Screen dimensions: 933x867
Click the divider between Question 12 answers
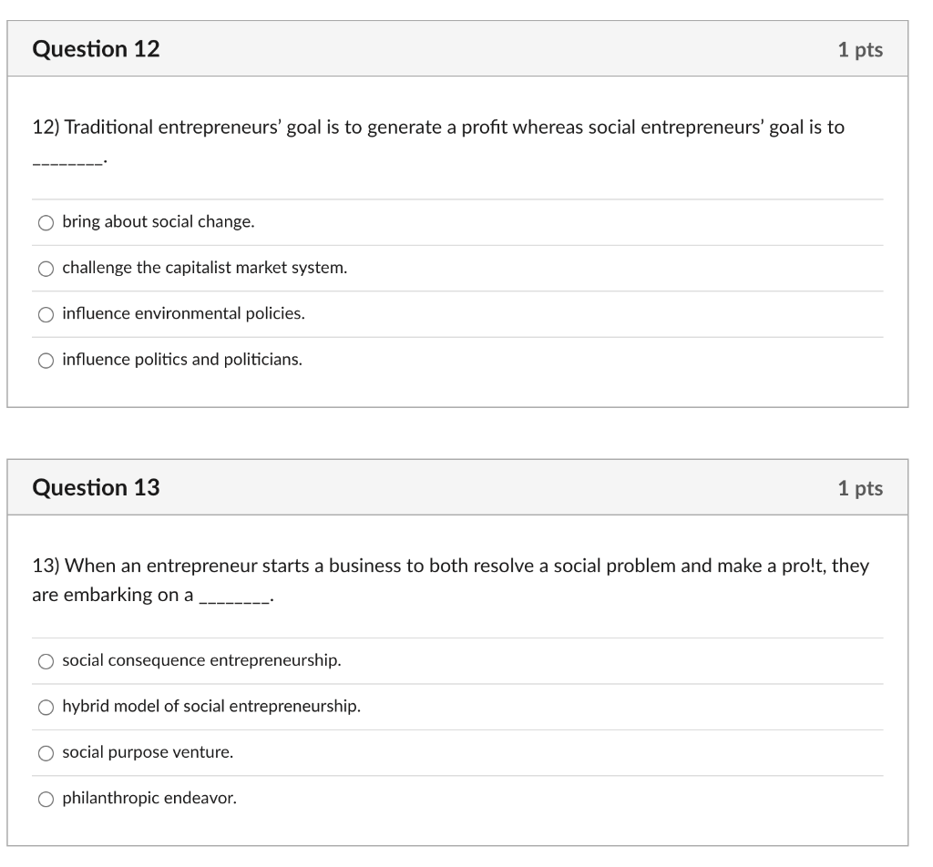click(456, 244)
